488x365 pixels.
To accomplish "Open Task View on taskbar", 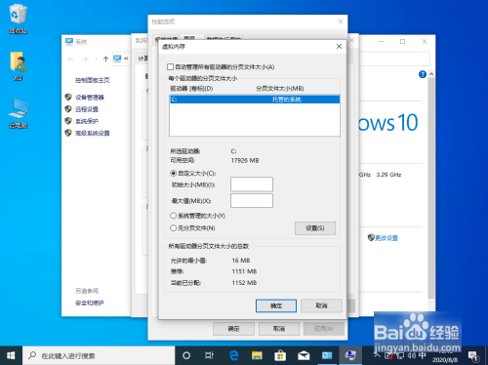I will (x=209, y=355).
